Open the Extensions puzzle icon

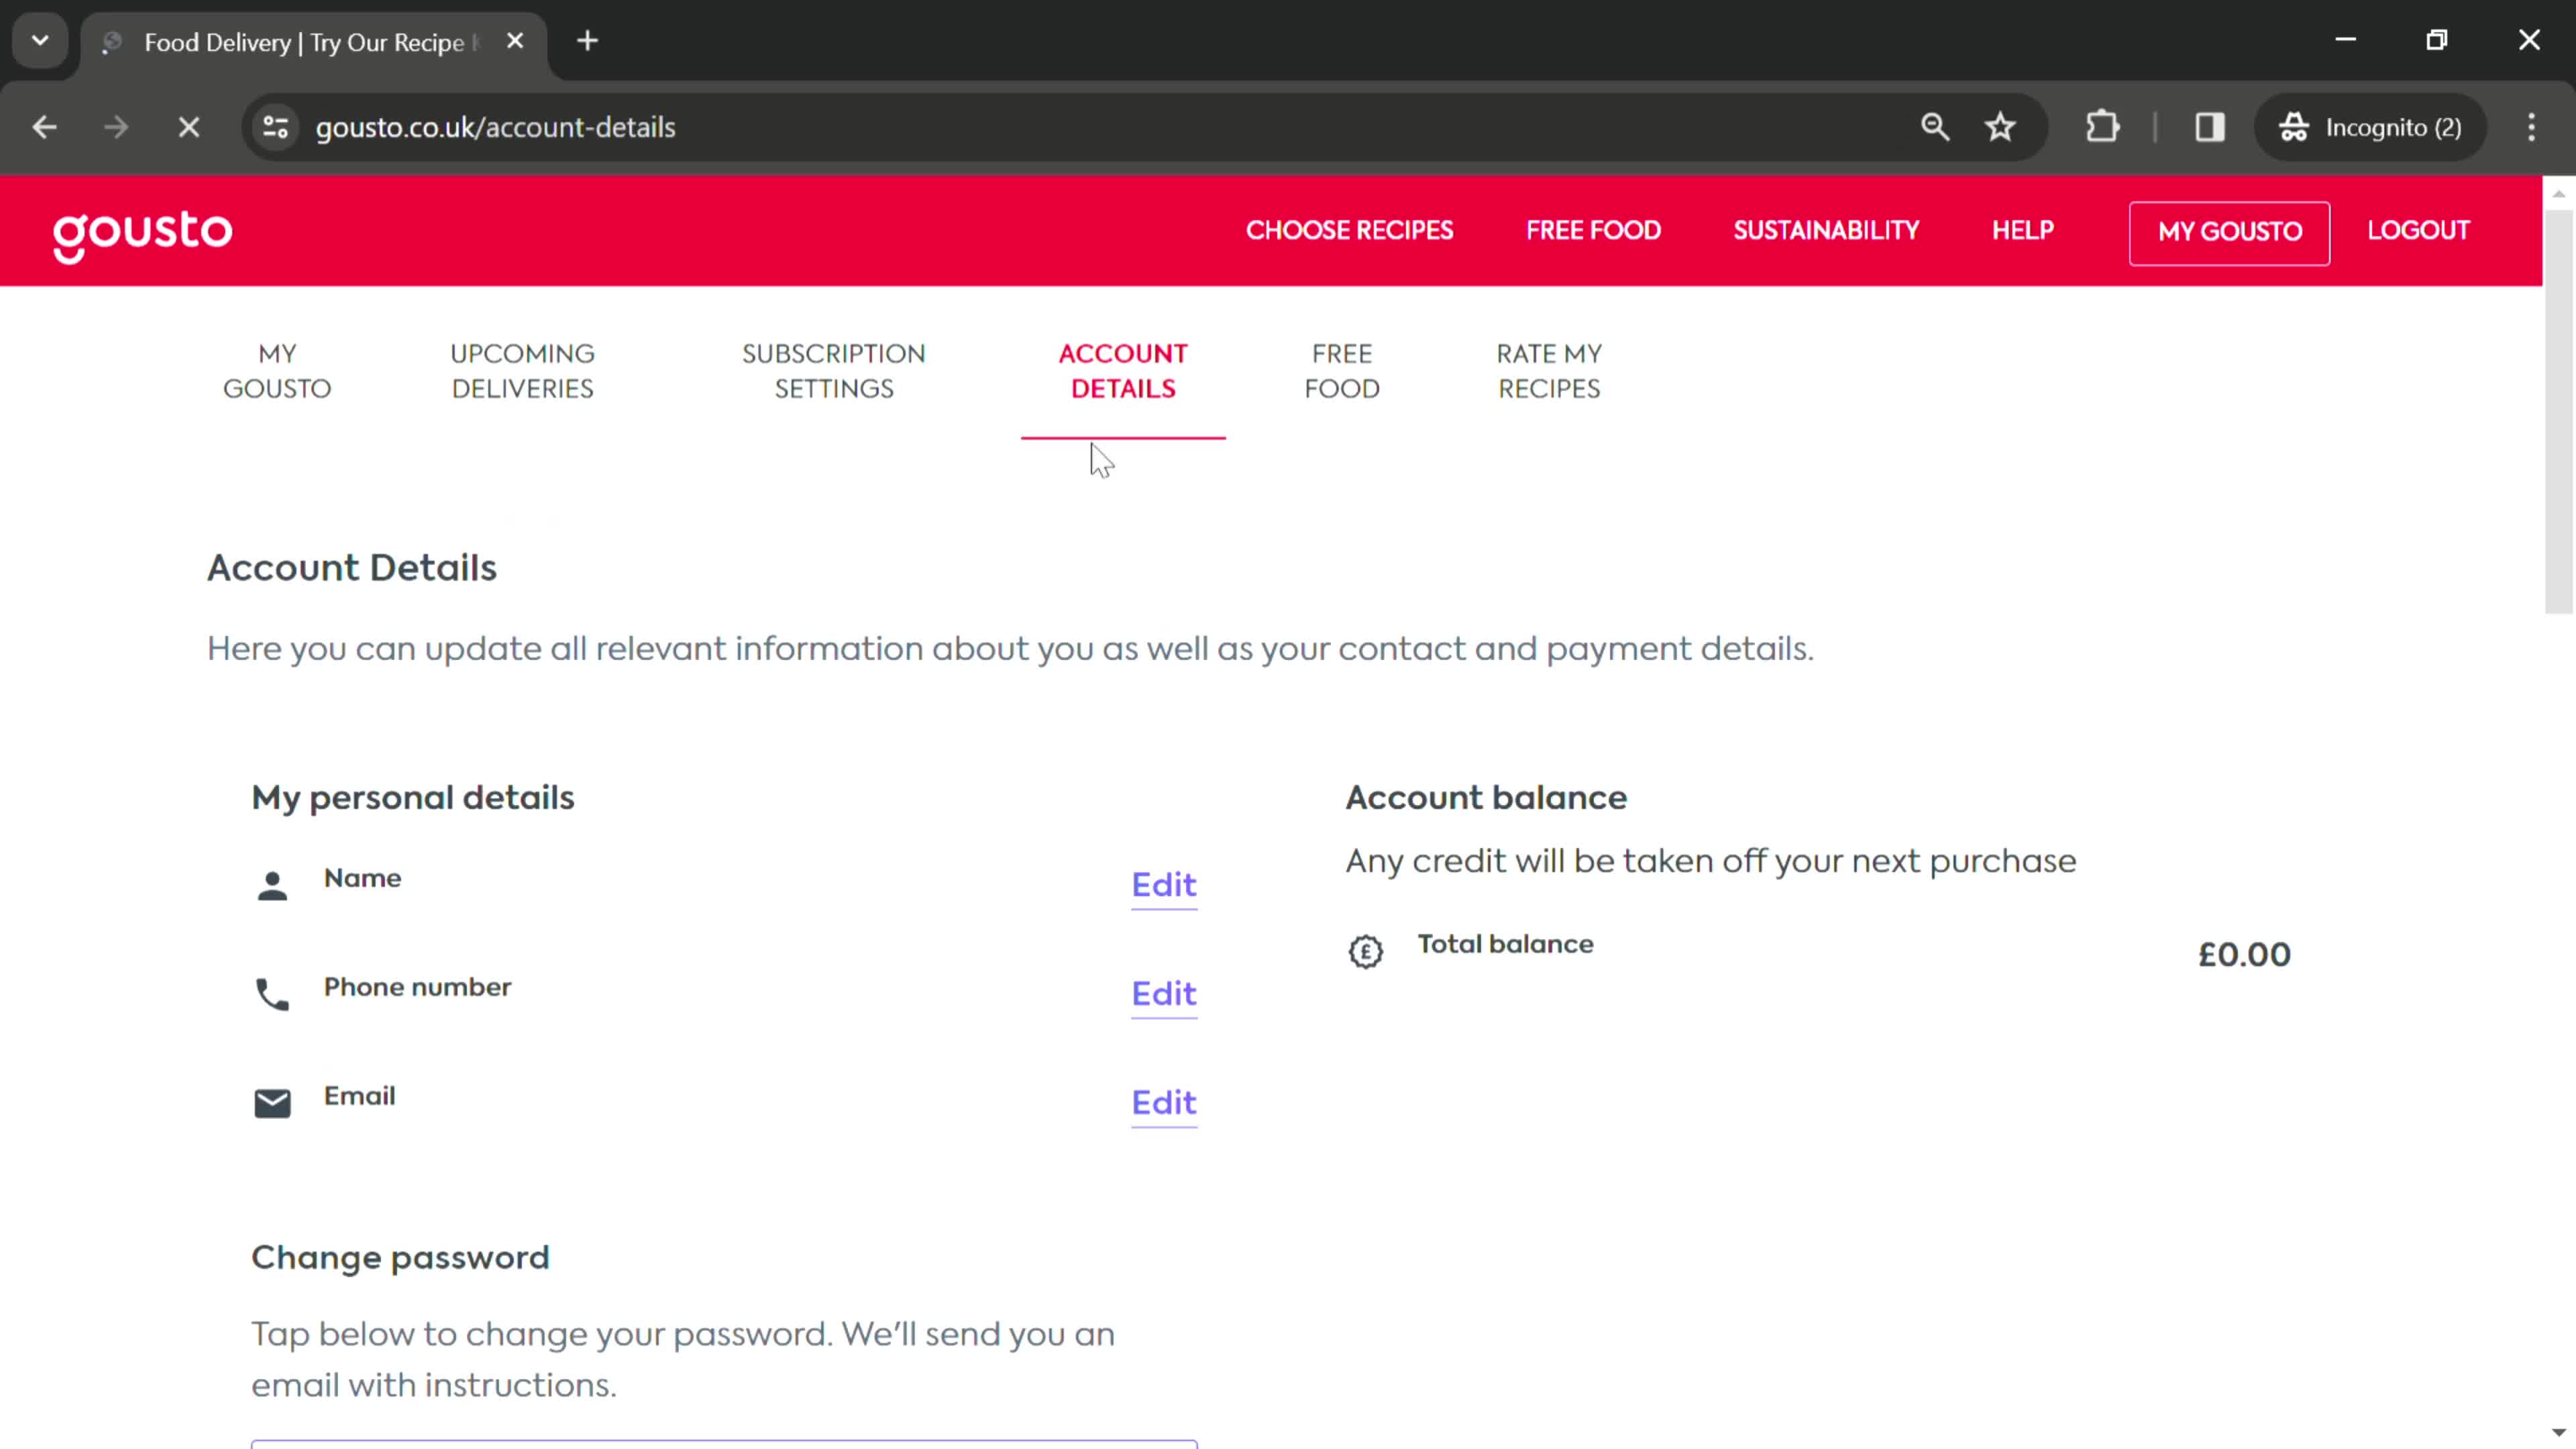click(x=2103, y=127)
